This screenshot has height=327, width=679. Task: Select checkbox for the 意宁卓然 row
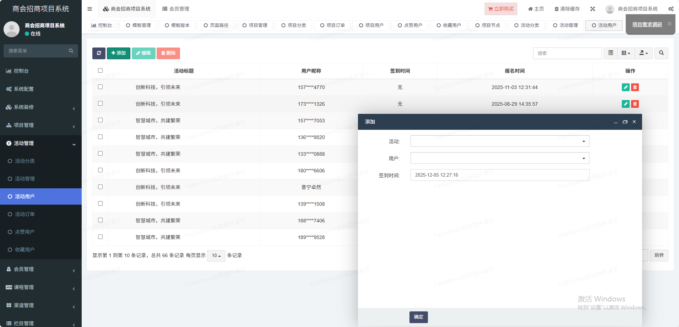click(x=100, y=187)
